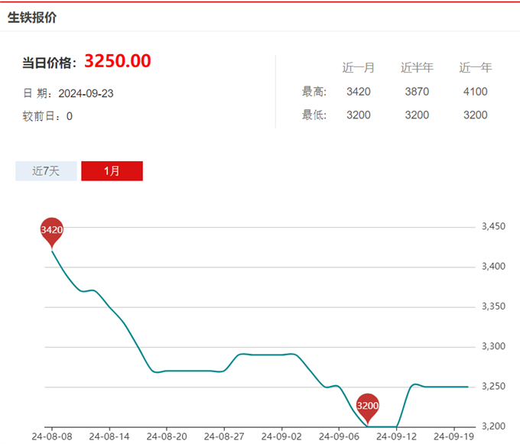
Task: Click the 4100 one-year high value
Action: coord(475,92)
